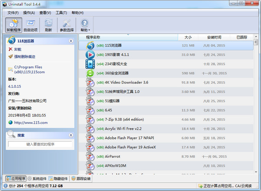Image resolution: width=261 pixels, height=191 pixels.
Task: Open install folder C:\Program Files (x86)\115\115com
Action: (29, 69)
